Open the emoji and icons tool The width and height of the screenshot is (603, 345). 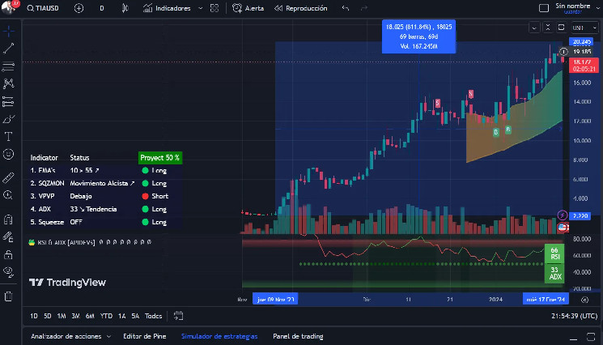pyautogui.click(x=8, y=154)
